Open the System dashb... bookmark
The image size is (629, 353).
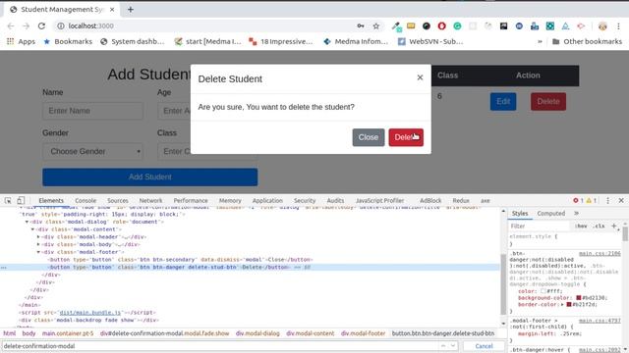[133, 41]
